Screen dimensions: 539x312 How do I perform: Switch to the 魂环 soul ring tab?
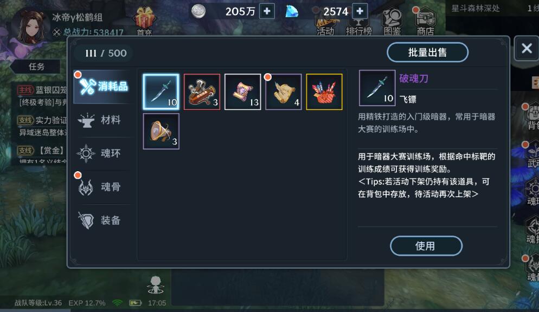[x=104, y=153]
